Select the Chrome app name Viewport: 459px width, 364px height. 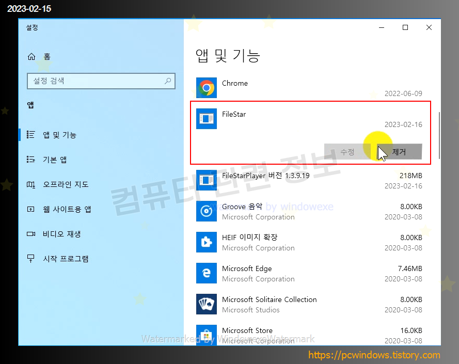pos(235,84)
